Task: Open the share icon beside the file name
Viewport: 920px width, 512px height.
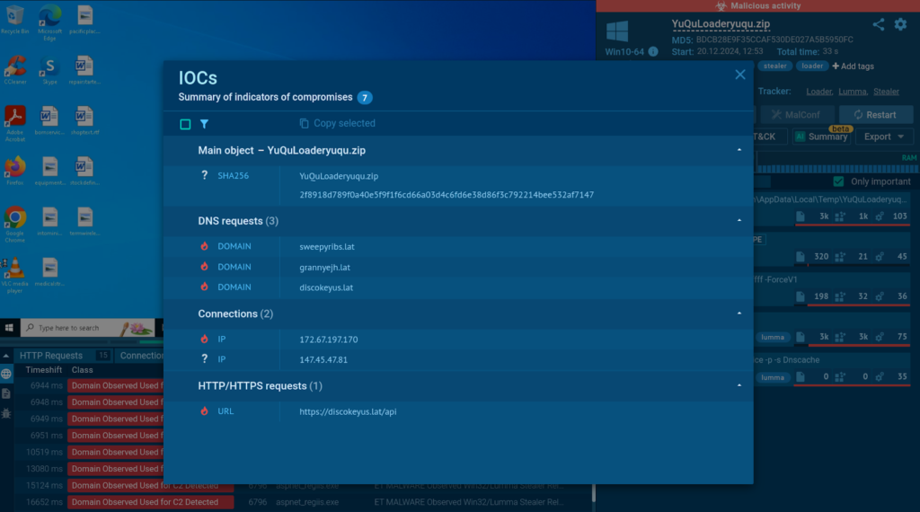Action: [878, 25]
